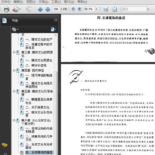Select bookmark 一、现代神话的制造者
Image resolution: width=155 pixels, height=155 pixels.
click(39, 77)
